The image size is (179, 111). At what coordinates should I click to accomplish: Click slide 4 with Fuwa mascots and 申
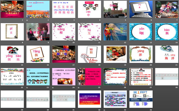tap(90, 9)
